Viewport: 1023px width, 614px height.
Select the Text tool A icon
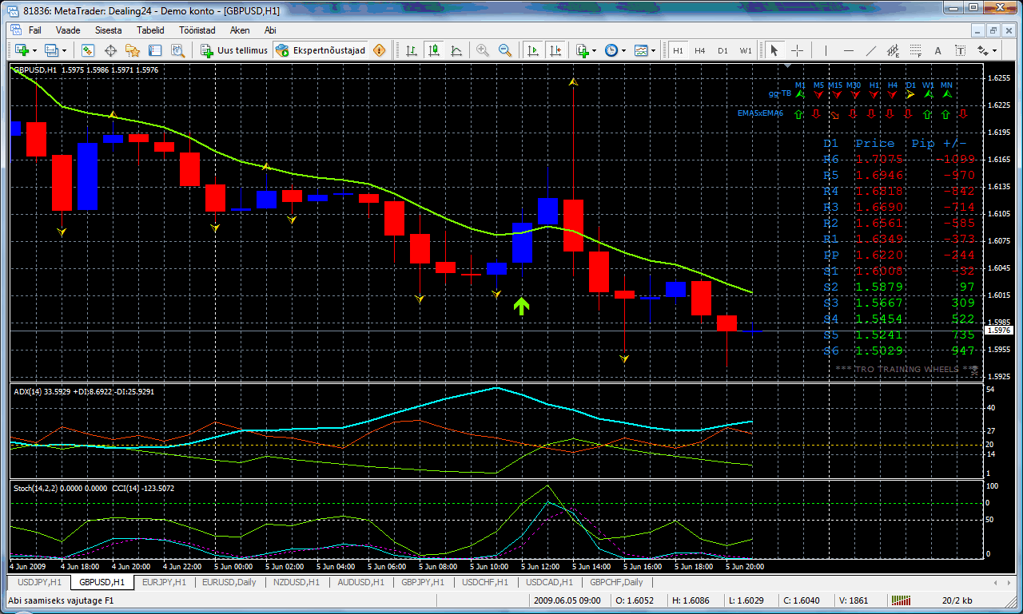(938, 50)
